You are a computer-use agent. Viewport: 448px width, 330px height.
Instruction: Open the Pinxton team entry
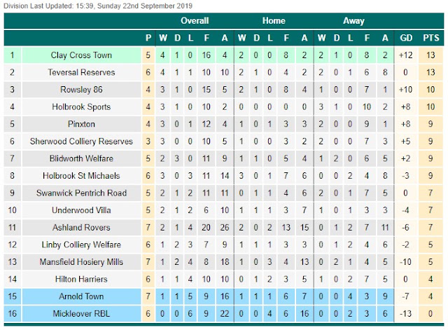coord(81,124)
